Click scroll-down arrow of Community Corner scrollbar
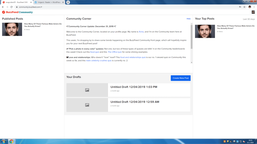Viewport: 257px width, 144px height. pos(192,62)
